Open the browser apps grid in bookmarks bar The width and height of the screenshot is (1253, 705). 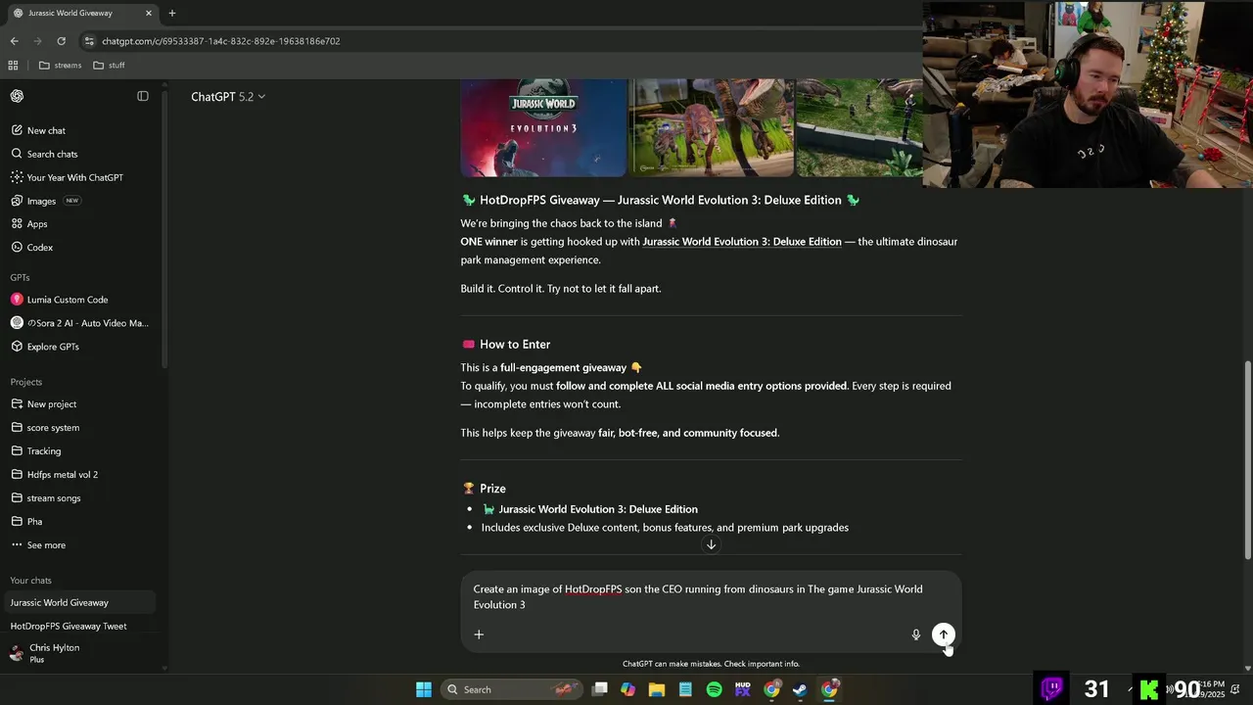tap(13, 66)
